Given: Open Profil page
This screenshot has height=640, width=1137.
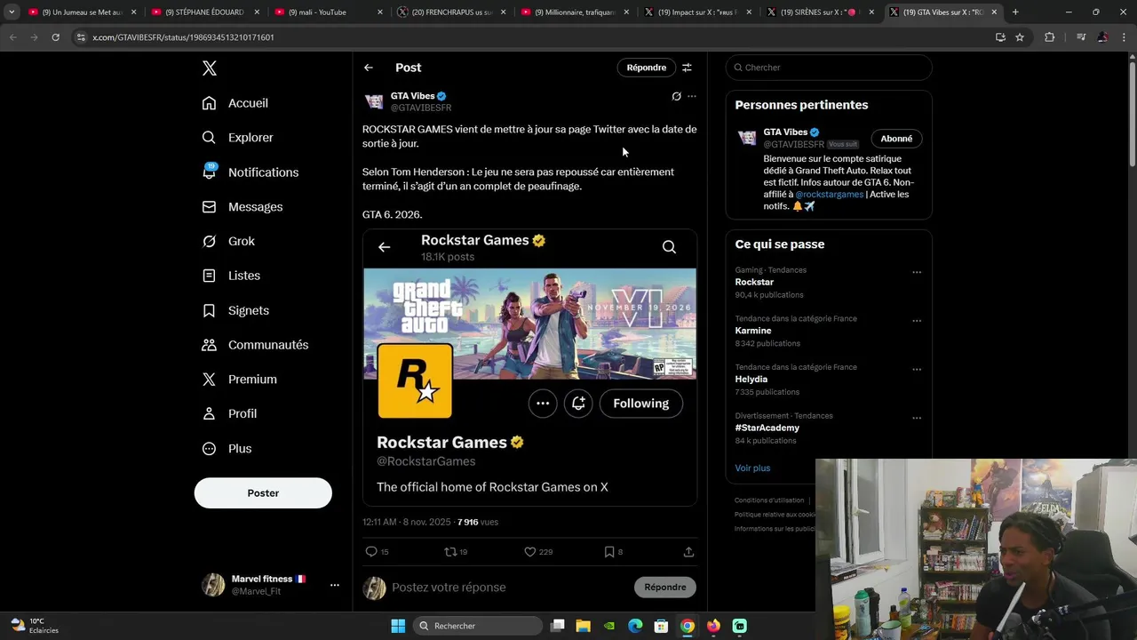Looking at the screenshot, I should (x=230, y=414).
